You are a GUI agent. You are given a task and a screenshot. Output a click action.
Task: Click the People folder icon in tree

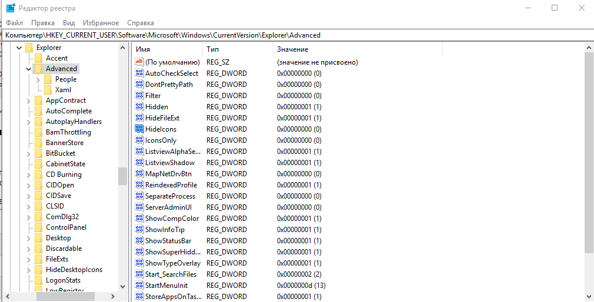coord(48,79)
